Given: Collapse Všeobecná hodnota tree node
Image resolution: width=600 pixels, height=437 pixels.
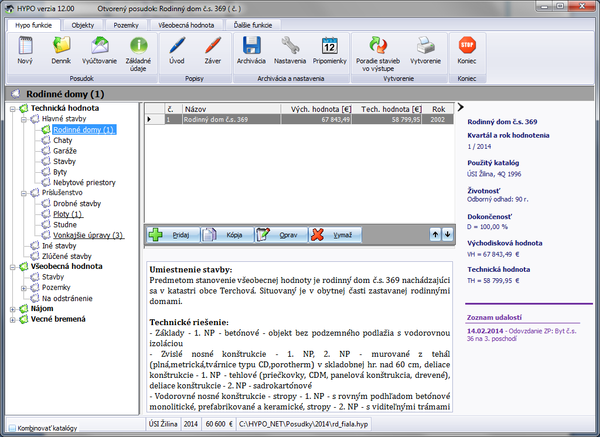Looking at the screenshot, I should (x=12, y=267).
